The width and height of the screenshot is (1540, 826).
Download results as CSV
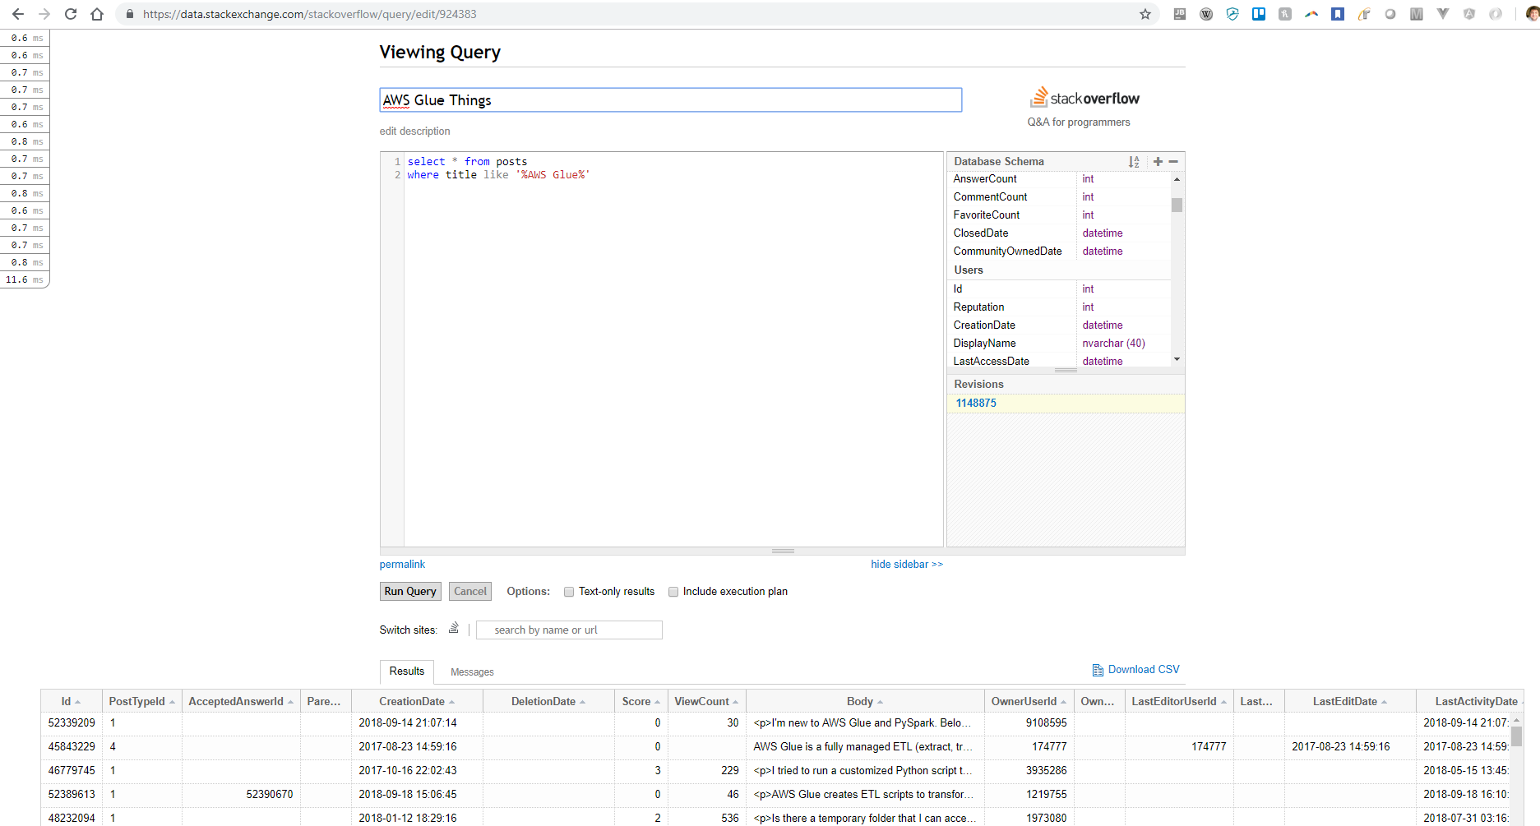pyautogui.click(x=1144, y=670)
